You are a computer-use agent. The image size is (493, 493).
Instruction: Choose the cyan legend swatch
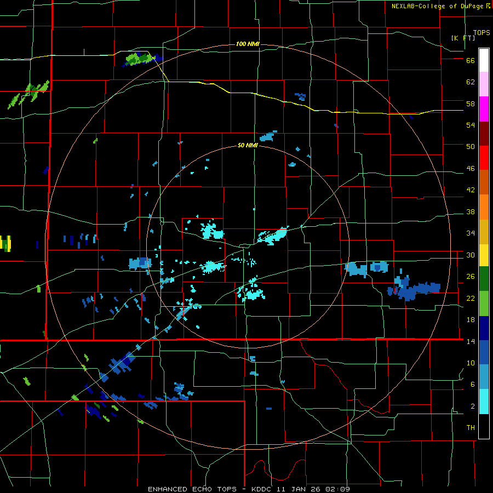(x=484, y=402)
